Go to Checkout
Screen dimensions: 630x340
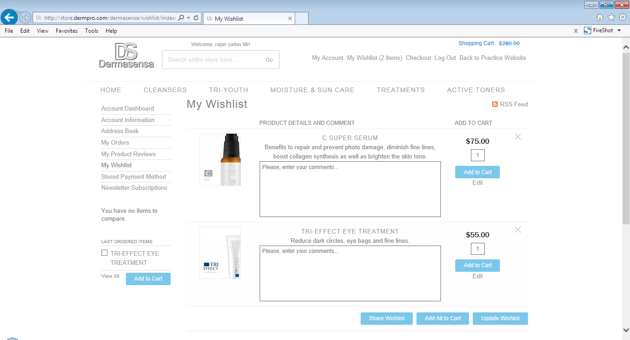coord(418,58)
